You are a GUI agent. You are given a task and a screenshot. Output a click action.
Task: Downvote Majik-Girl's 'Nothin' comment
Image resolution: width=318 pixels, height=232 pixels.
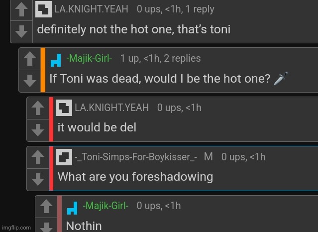[46, 226]
